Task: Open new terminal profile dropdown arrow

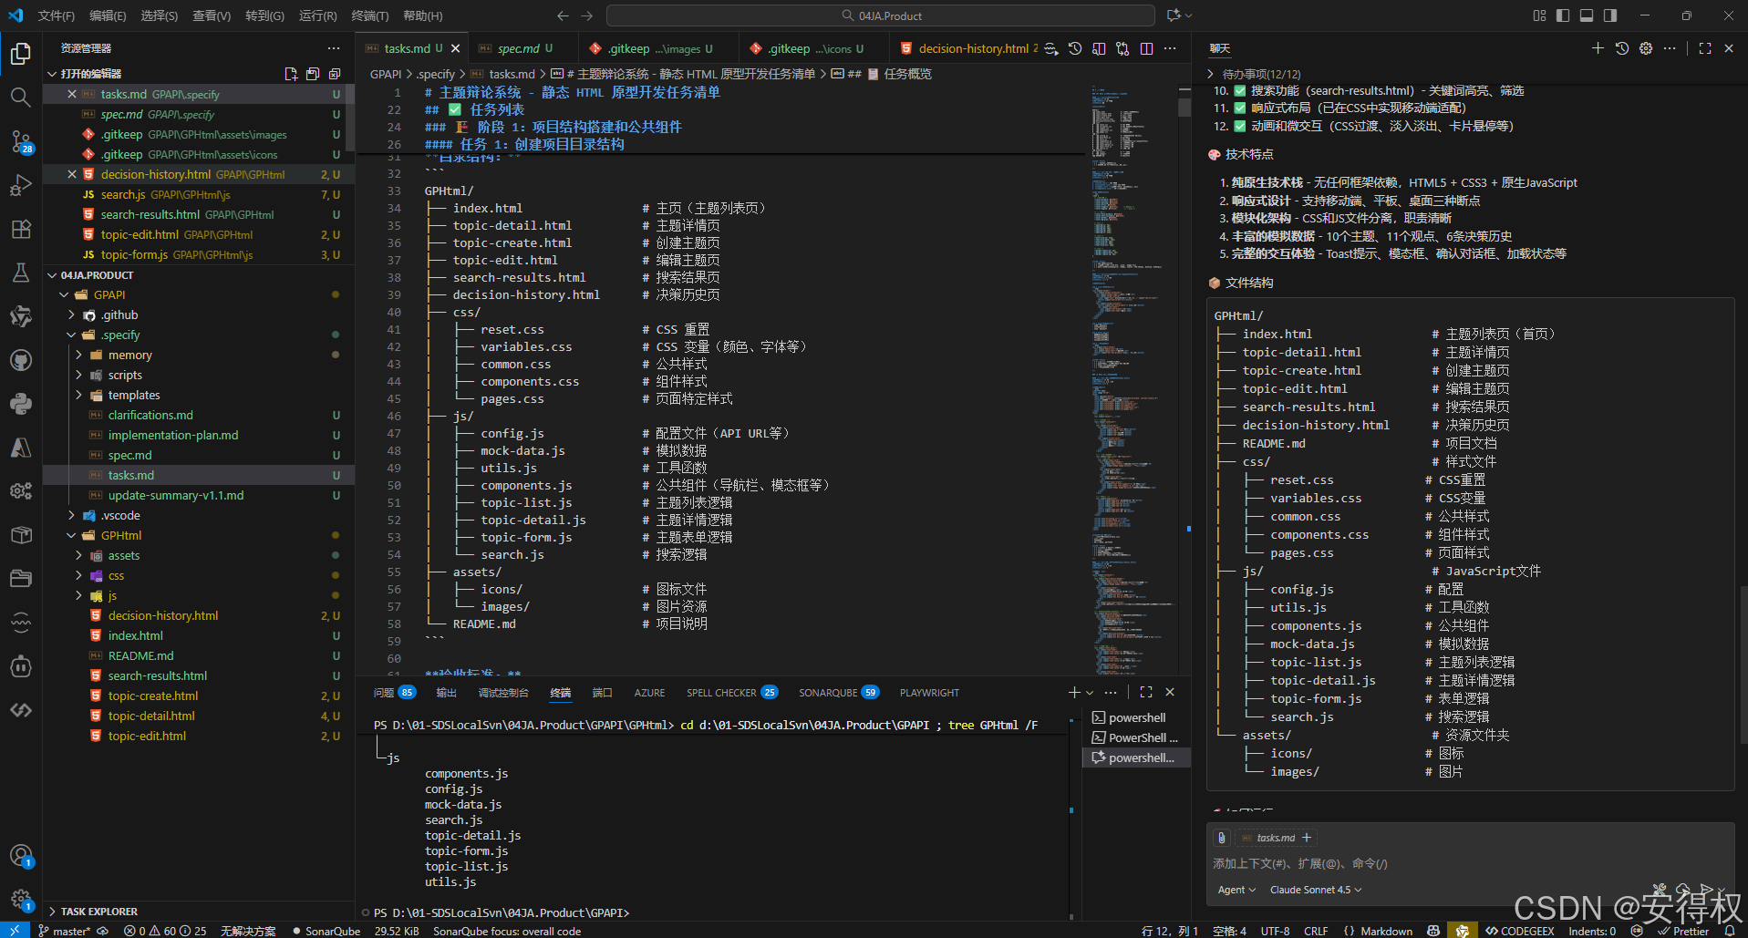Action: [1090, 693]
